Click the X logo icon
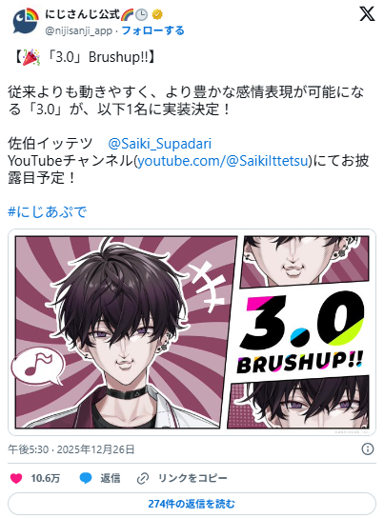This screenshot has width=384, height=518. (x=367, y=14)
